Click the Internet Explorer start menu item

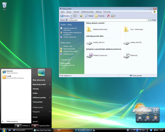pos(16,72)
